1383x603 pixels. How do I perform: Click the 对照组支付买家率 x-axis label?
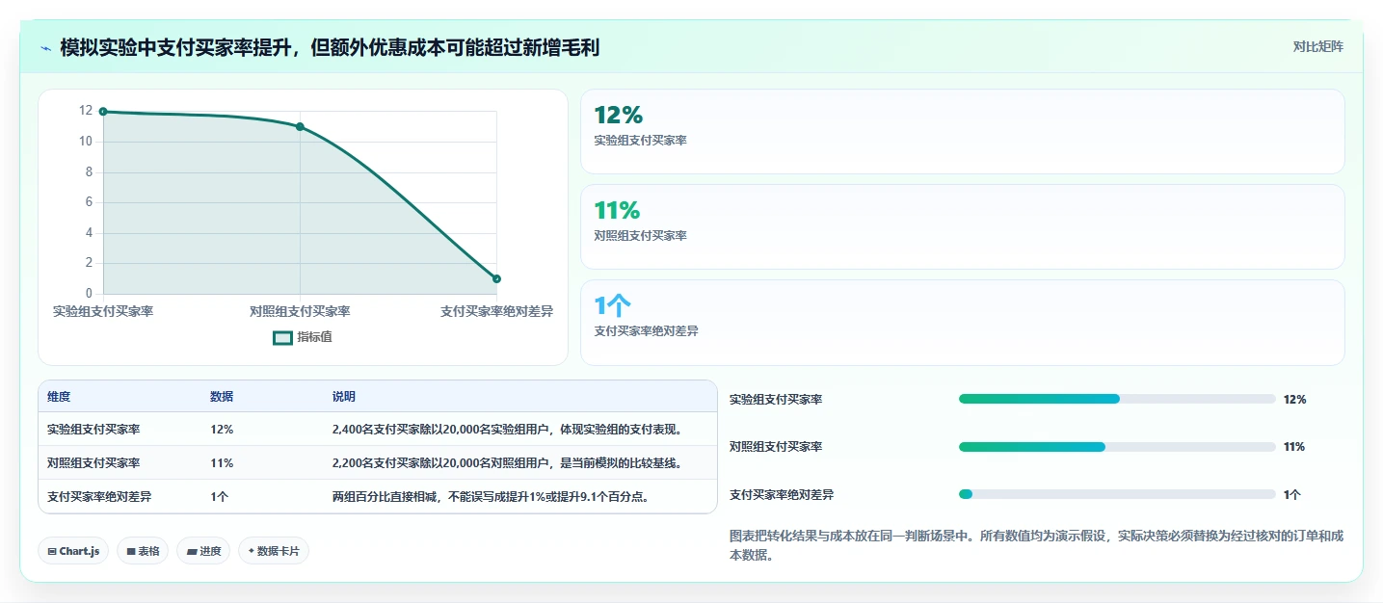(x=300, y=311)
